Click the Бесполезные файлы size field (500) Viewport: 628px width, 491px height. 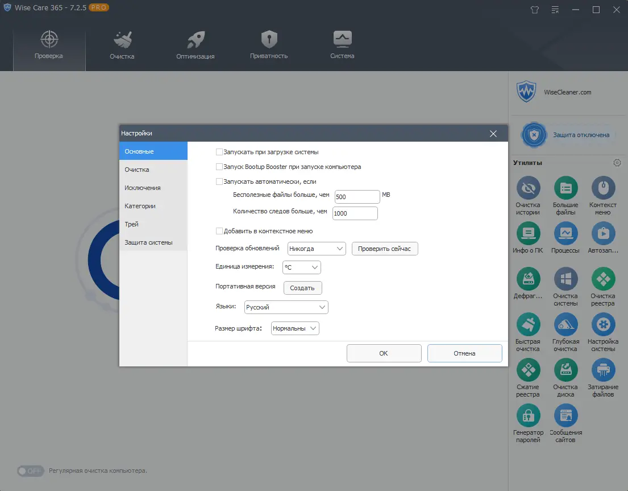(x=357, y=197)
